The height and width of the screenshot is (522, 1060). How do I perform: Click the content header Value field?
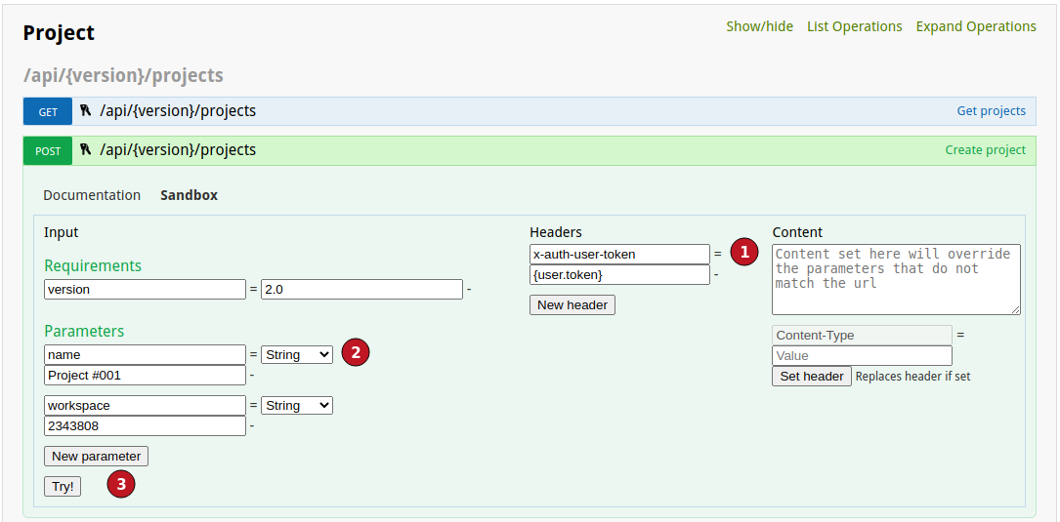862,356
